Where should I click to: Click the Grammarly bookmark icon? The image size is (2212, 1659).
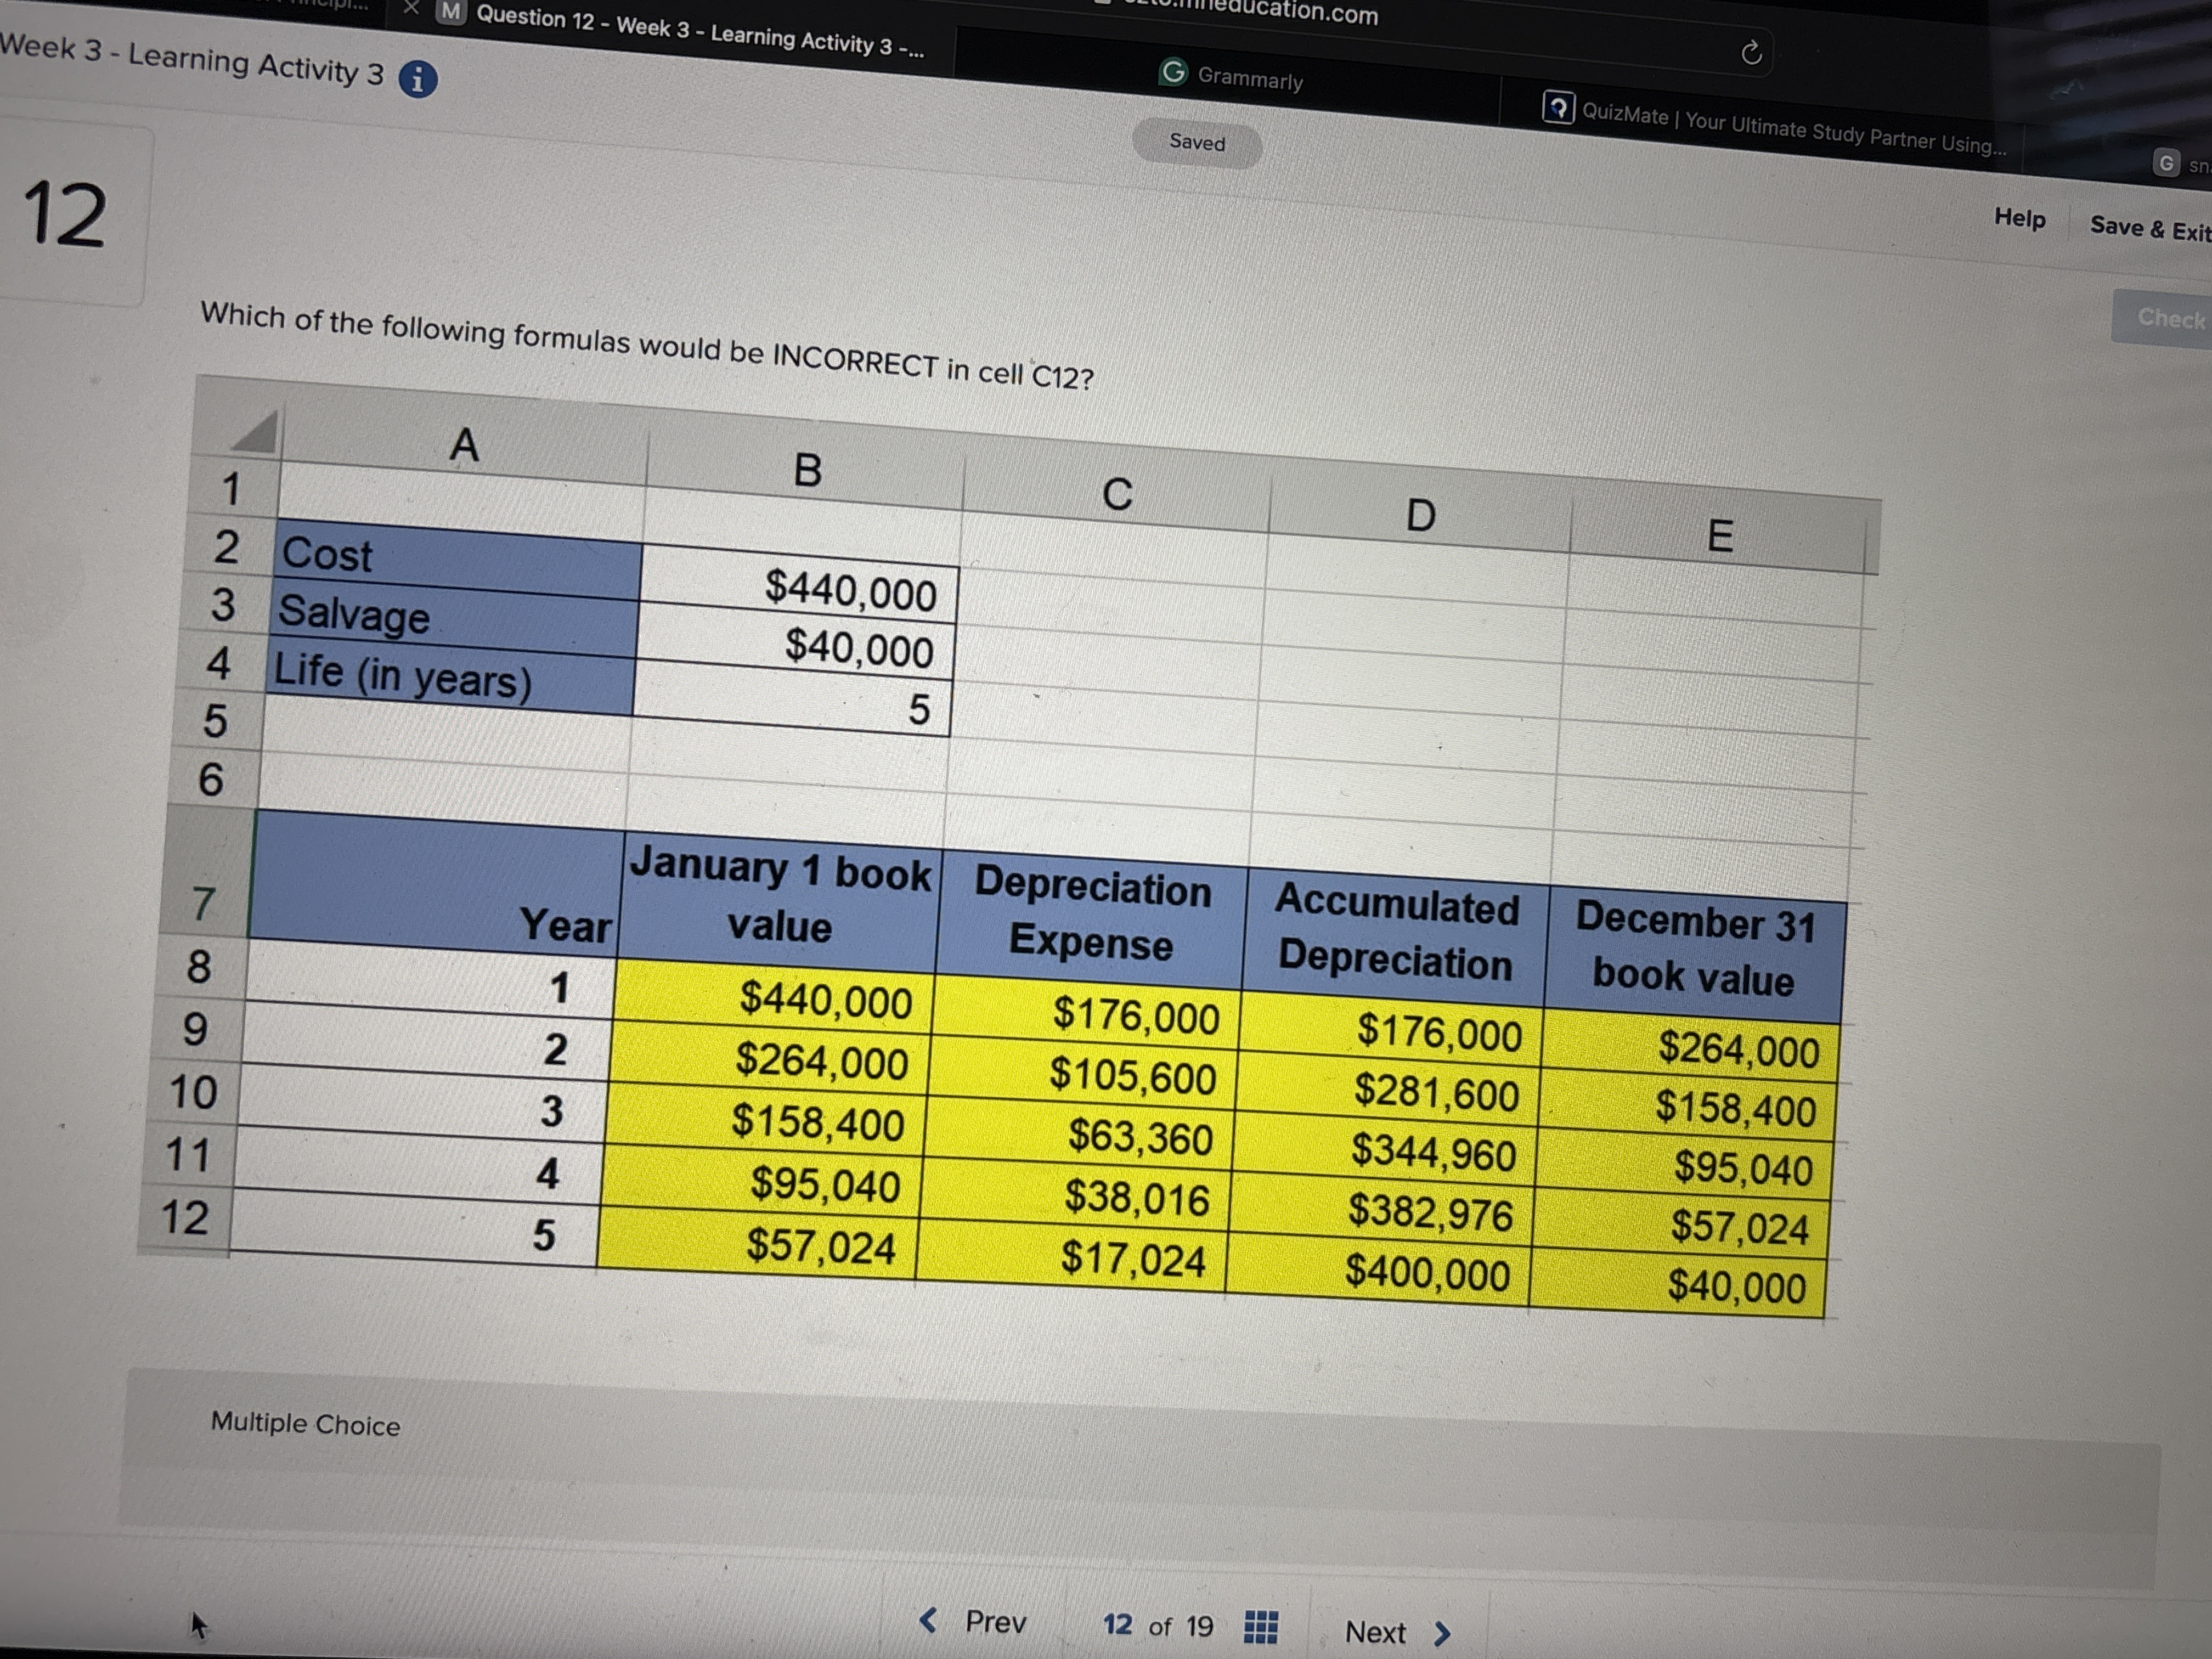coord(1173,72)
